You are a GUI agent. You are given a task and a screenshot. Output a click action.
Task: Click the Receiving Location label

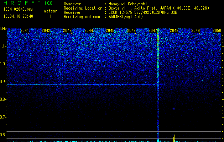coord(83,8)
